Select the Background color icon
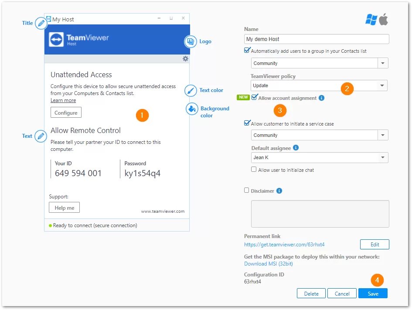Image resolution: width=412 pixels, height=310 pixels. (x=192, y=109)
